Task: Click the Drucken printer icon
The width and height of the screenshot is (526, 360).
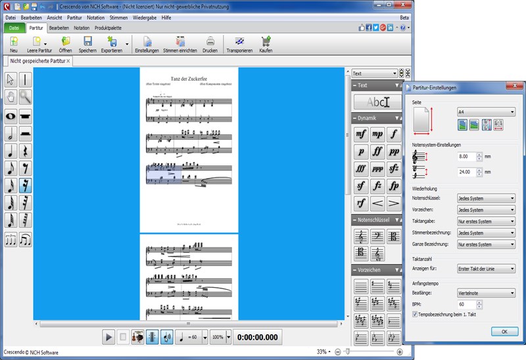Action: [210, 45]
